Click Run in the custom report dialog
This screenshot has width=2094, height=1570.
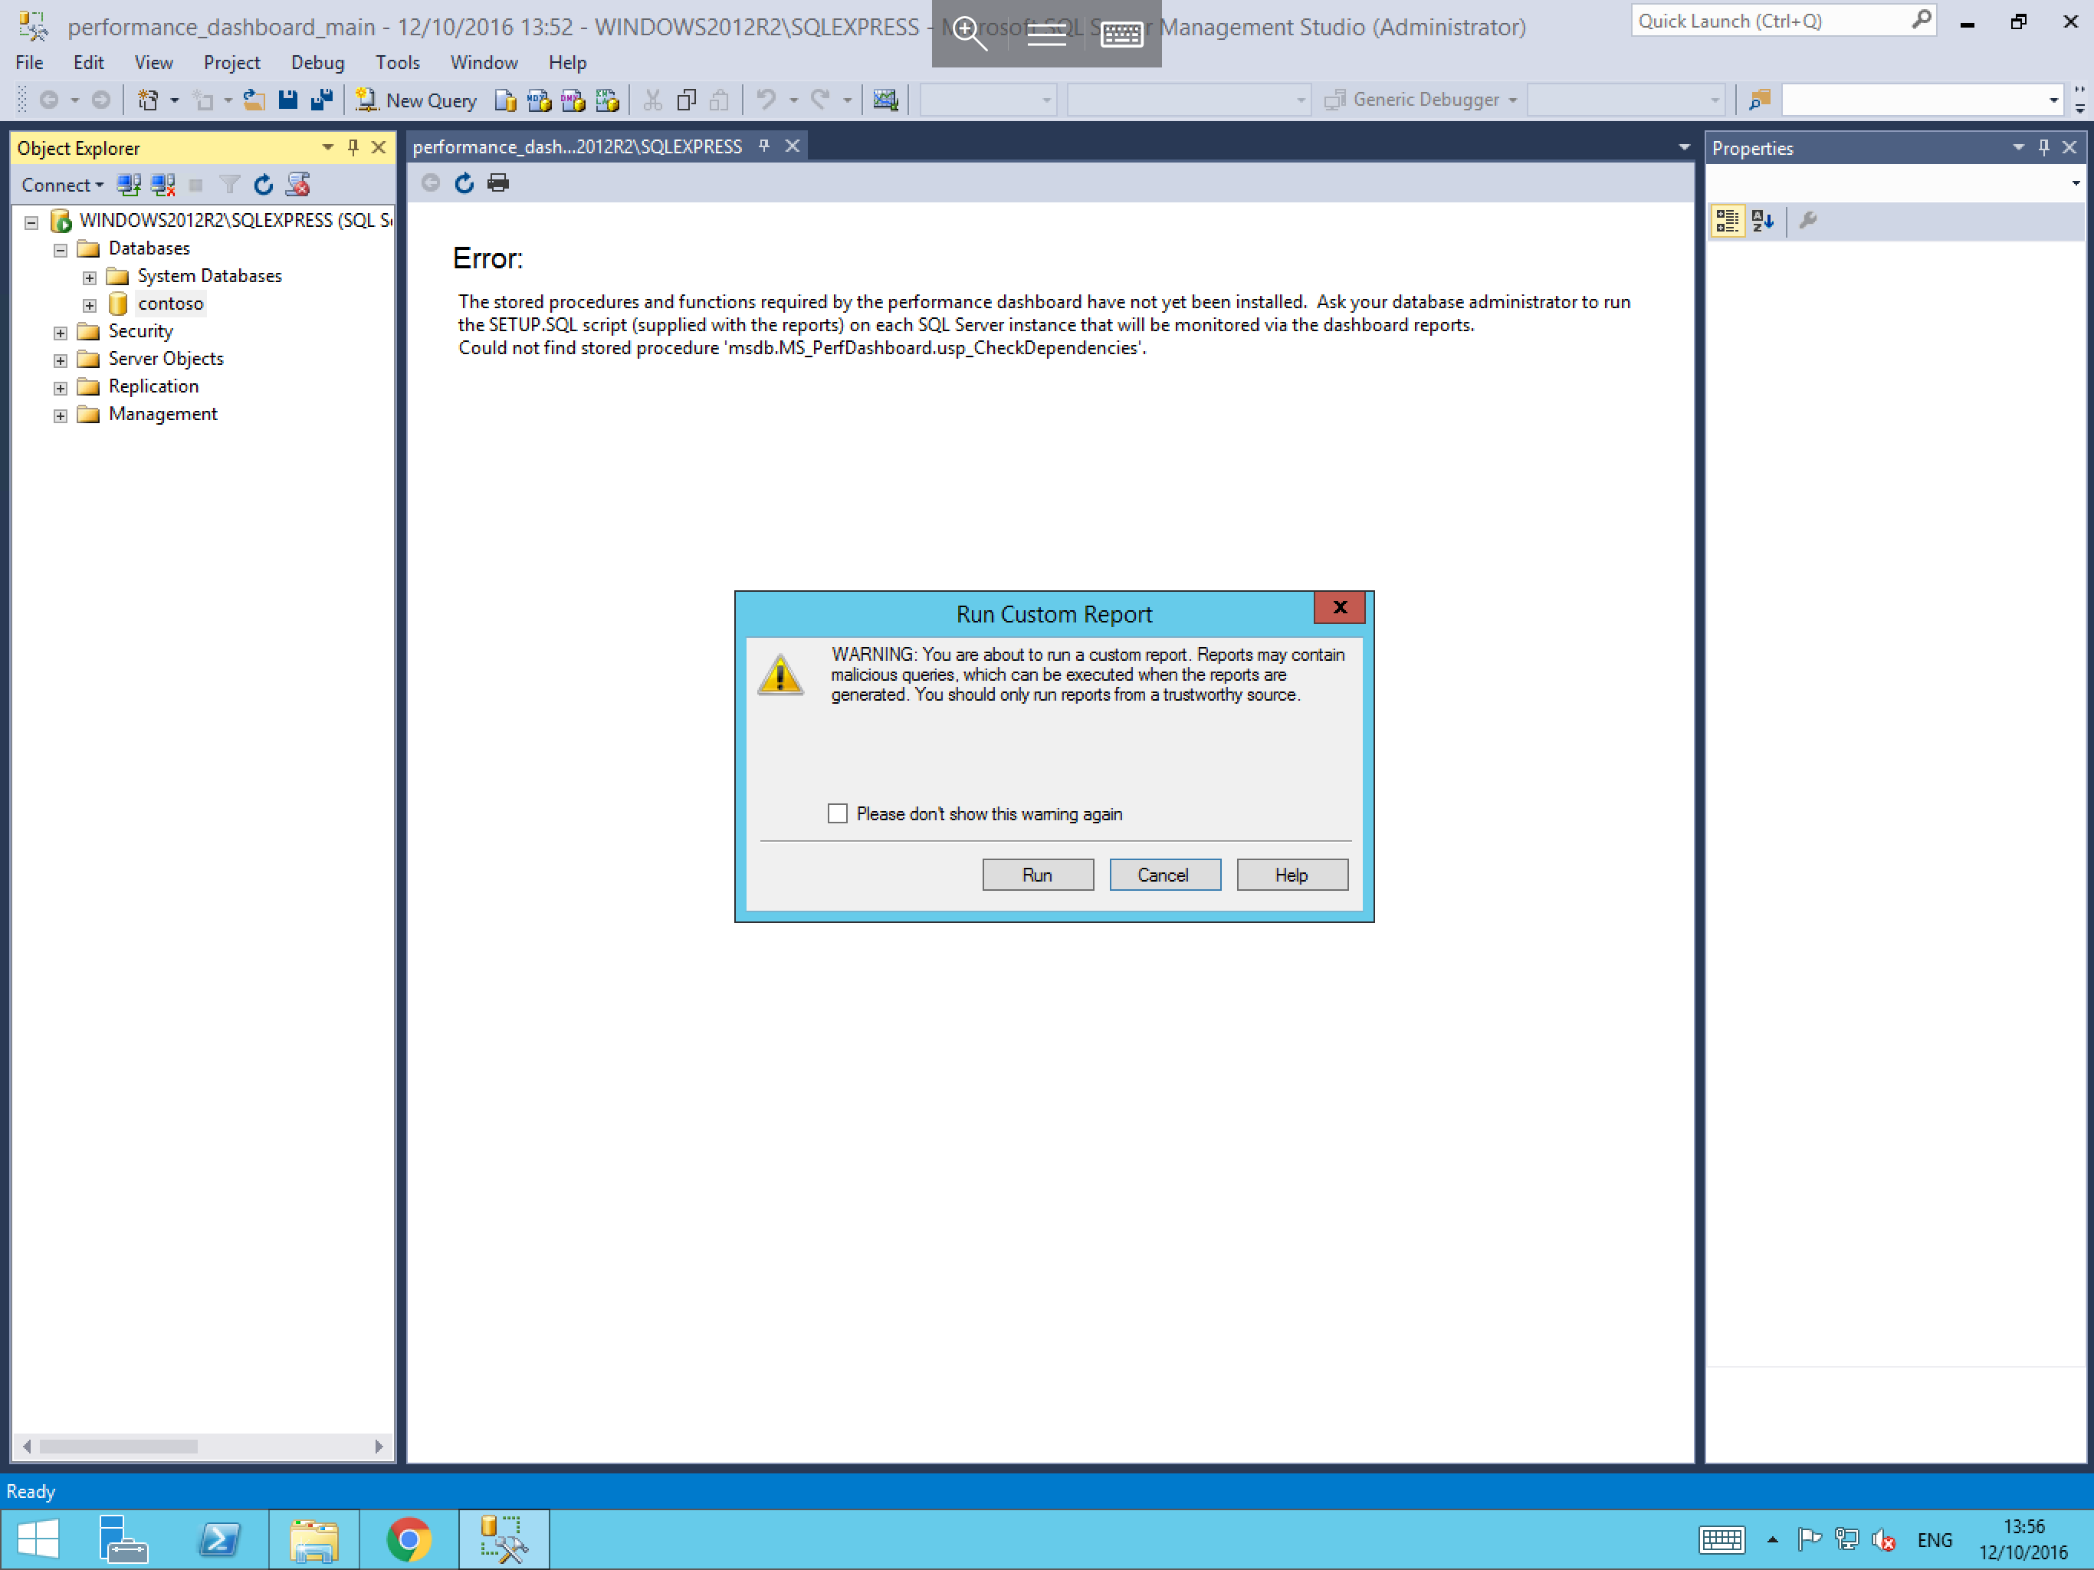point(1038,875)
